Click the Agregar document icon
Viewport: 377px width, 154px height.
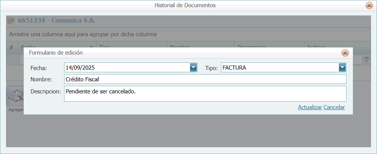(15, 96)
